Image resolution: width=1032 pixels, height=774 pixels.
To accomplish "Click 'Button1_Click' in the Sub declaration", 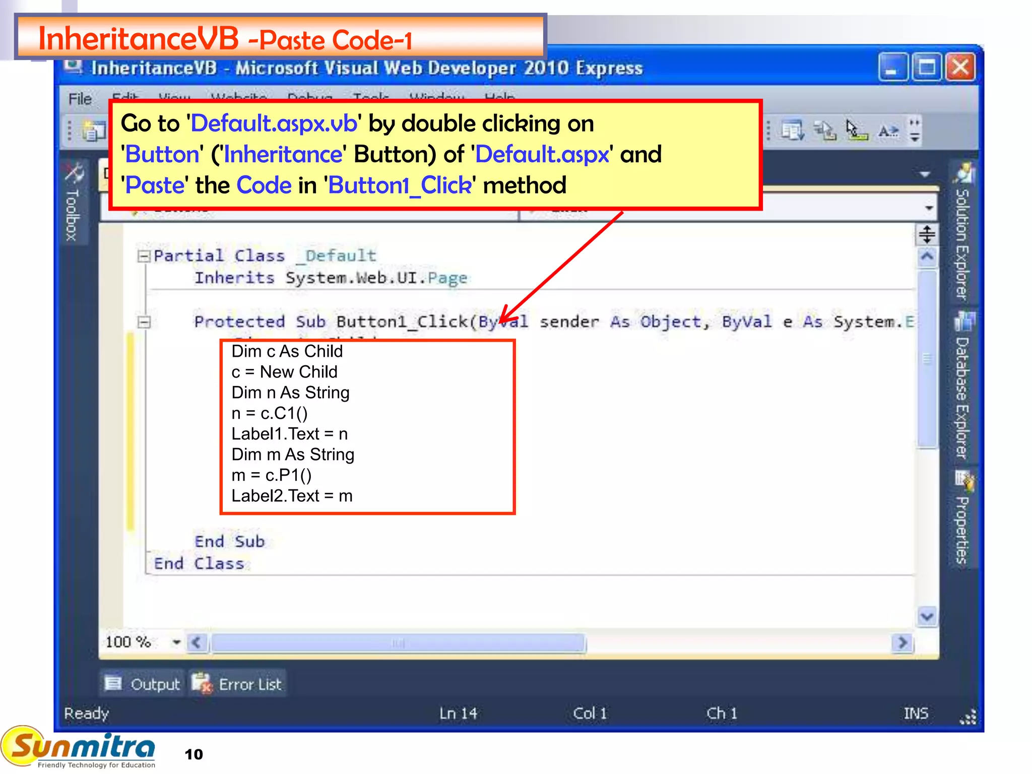I will tap(402, 322).
